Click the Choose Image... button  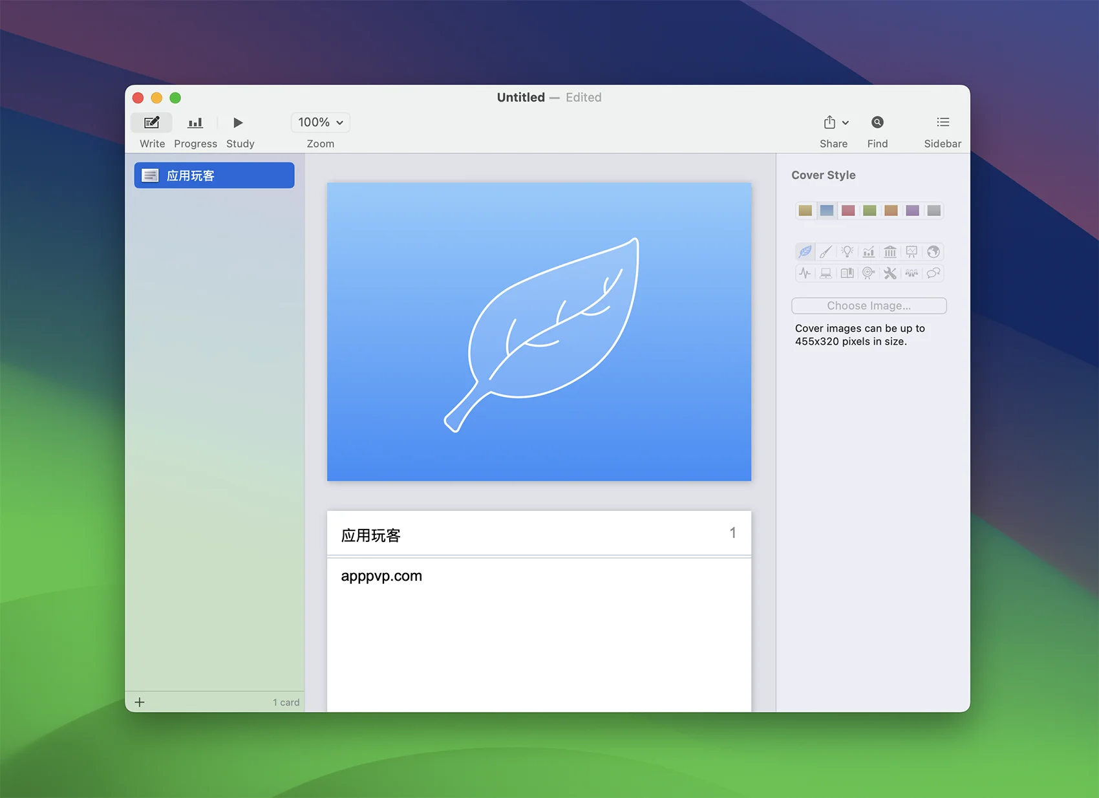[869, 306]
